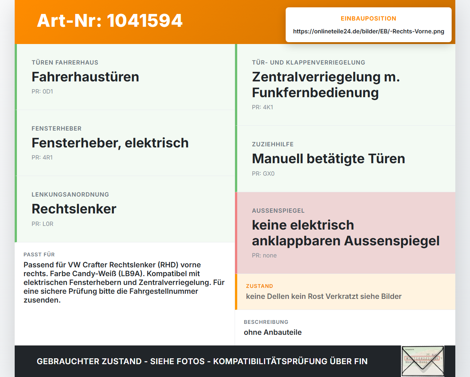
Task: Click the 'ZUZIEHHILFE' label
Action: point(273,144)
